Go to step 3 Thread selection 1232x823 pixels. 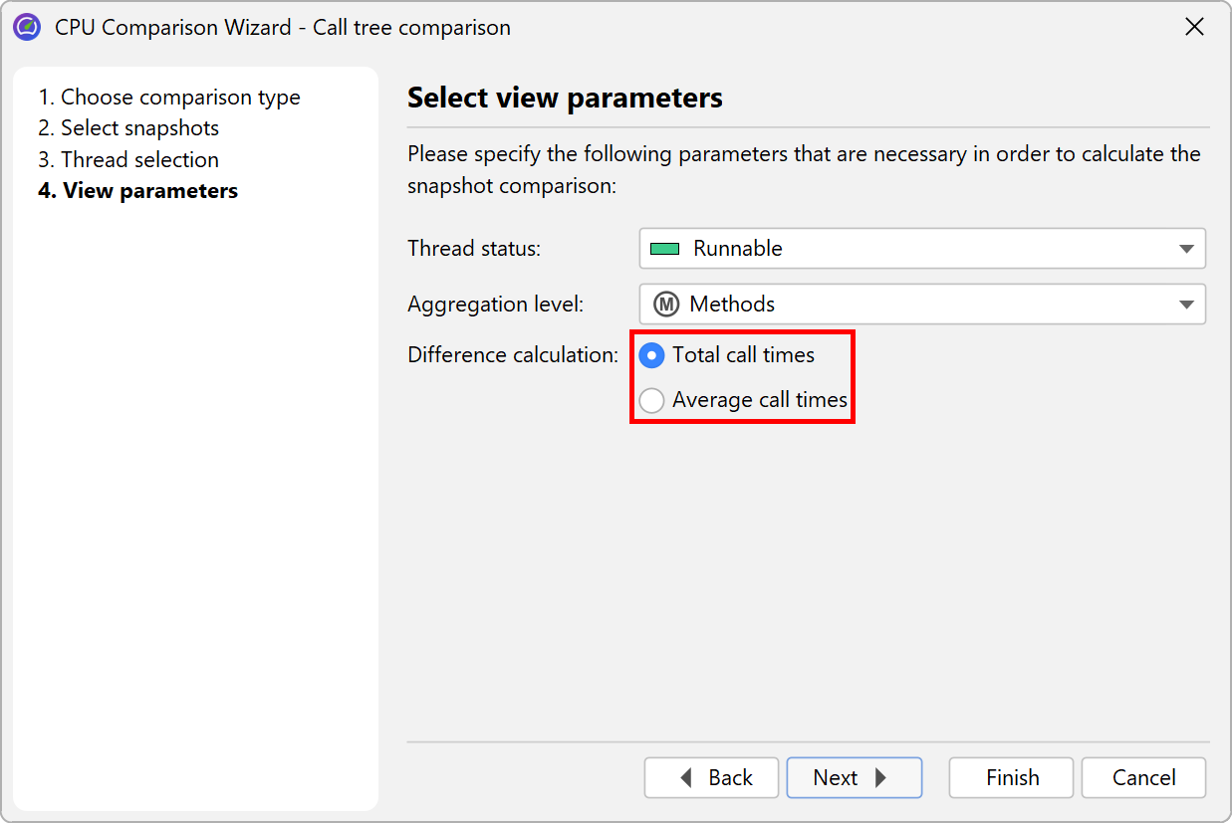[x=128, y=160]
